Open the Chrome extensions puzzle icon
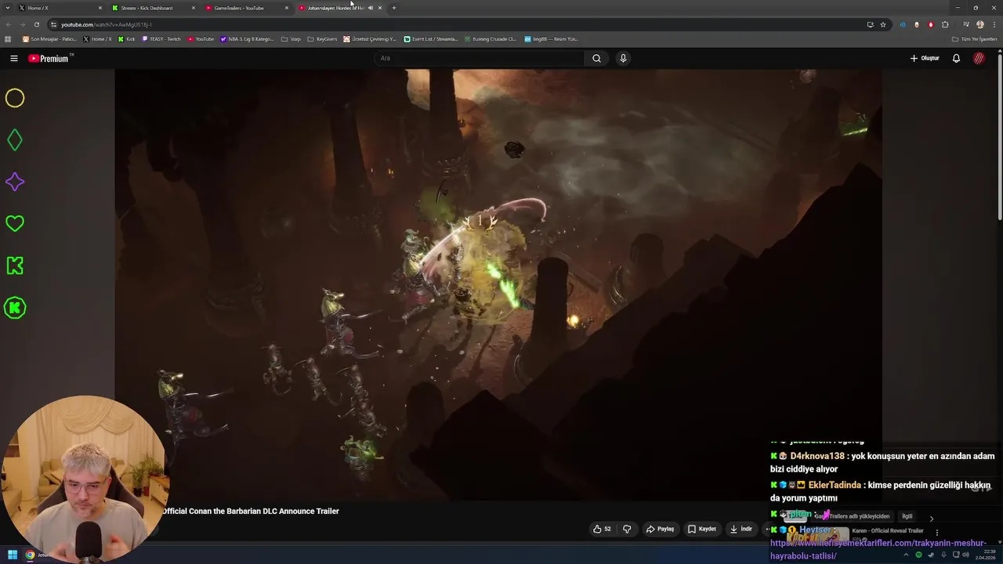 click(x=945, y=24)
